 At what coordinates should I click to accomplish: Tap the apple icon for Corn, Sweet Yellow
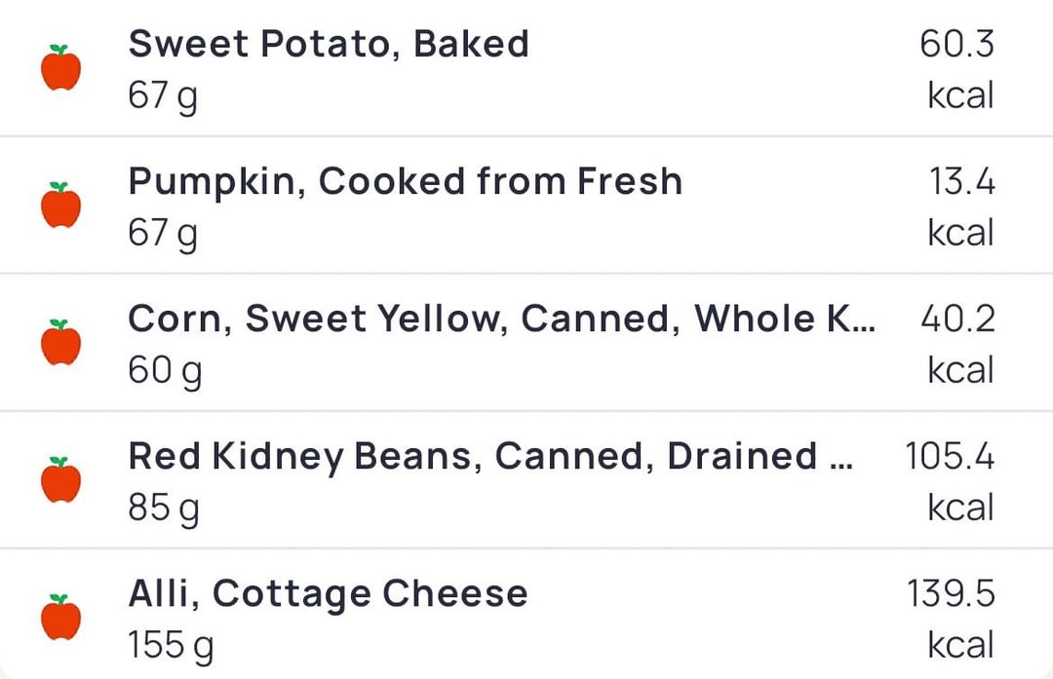[x=61, y=342]
